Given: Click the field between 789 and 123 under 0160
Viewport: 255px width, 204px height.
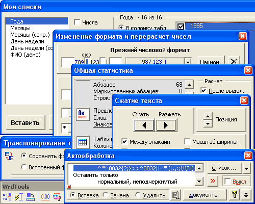Looking at the screenshot, I should 87,61.
